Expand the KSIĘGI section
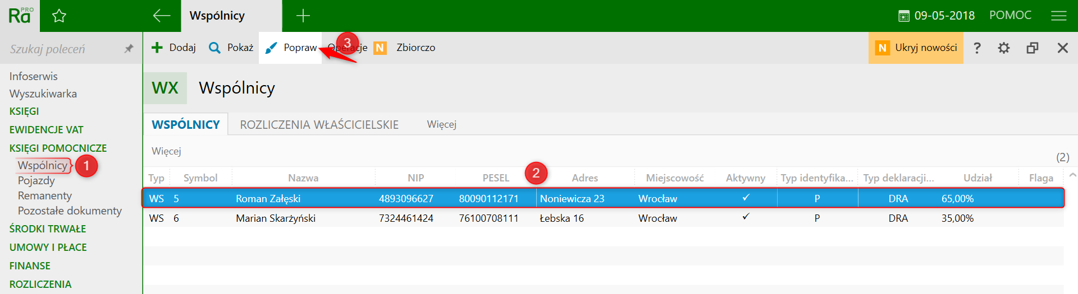Image resolution: width=1078 pixels, height=294 pixels. click(x=24, y=111)
